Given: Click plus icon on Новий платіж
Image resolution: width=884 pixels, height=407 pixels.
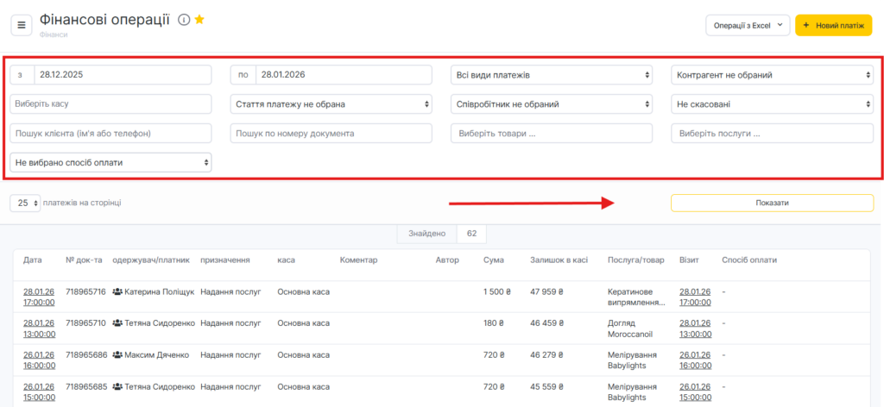Looking at the screenshot, I should tap(806, 26).
